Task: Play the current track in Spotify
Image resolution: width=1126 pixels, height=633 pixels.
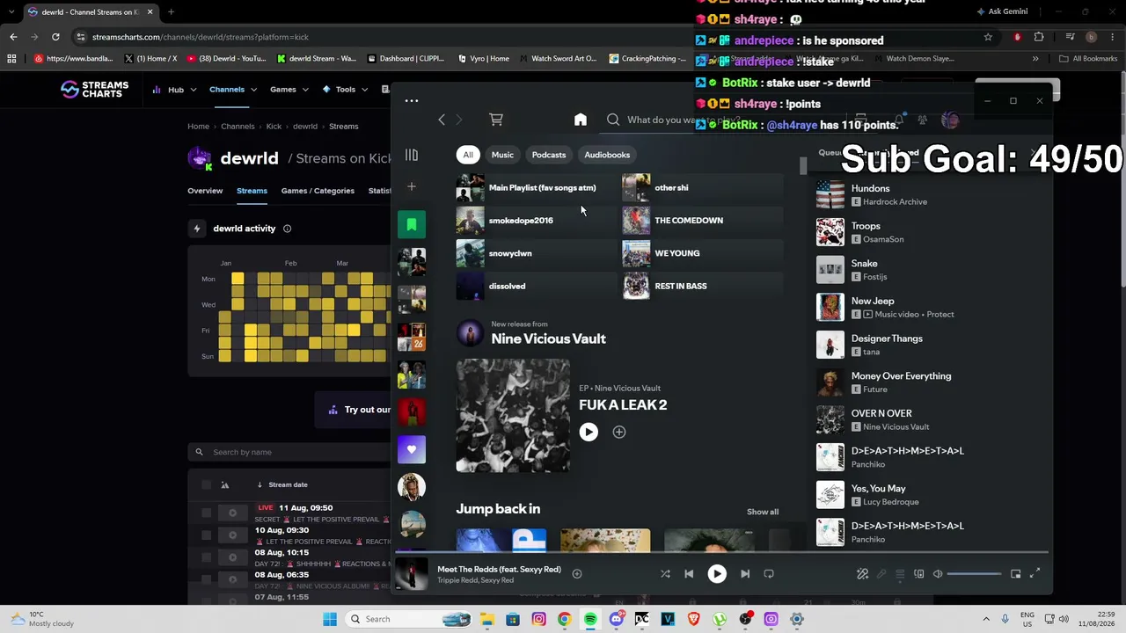Action: pyautogui.click(x=717, y=574)
